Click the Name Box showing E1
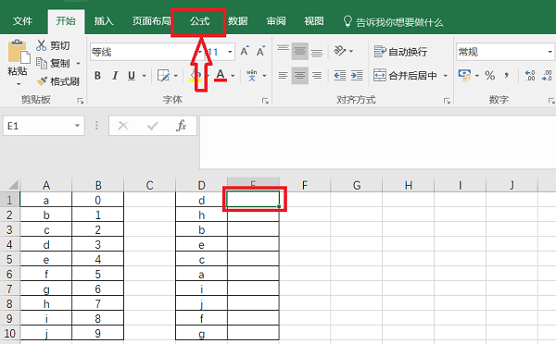556x344 pixels. point(39,126)
